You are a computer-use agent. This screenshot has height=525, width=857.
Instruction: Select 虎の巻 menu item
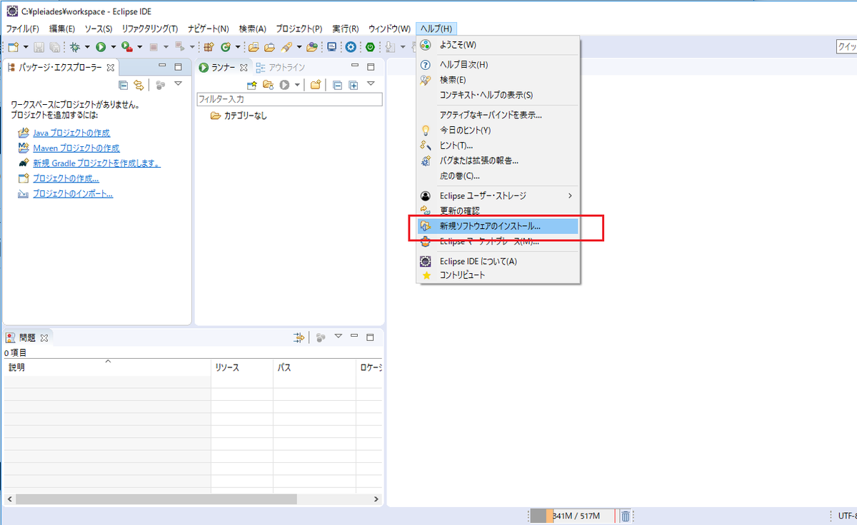coord(498,175)
